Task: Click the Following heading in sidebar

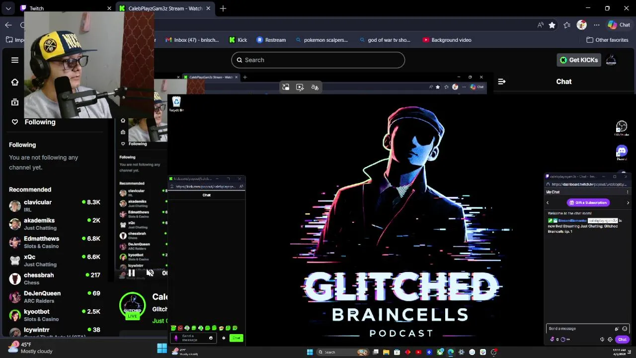Action: coord(22,145)
